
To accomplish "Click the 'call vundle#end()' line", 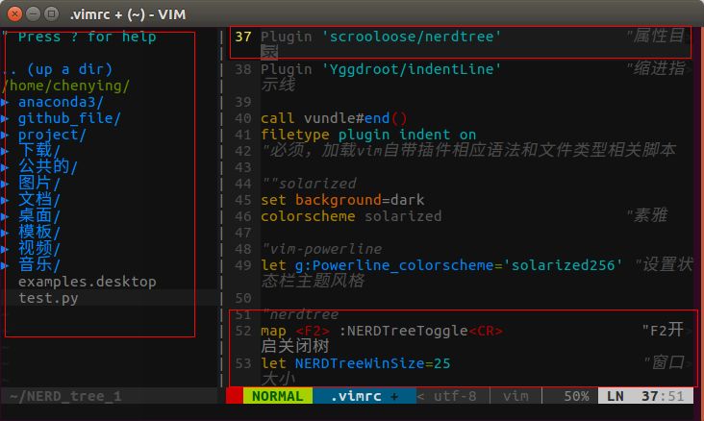I will click(334, 118).
